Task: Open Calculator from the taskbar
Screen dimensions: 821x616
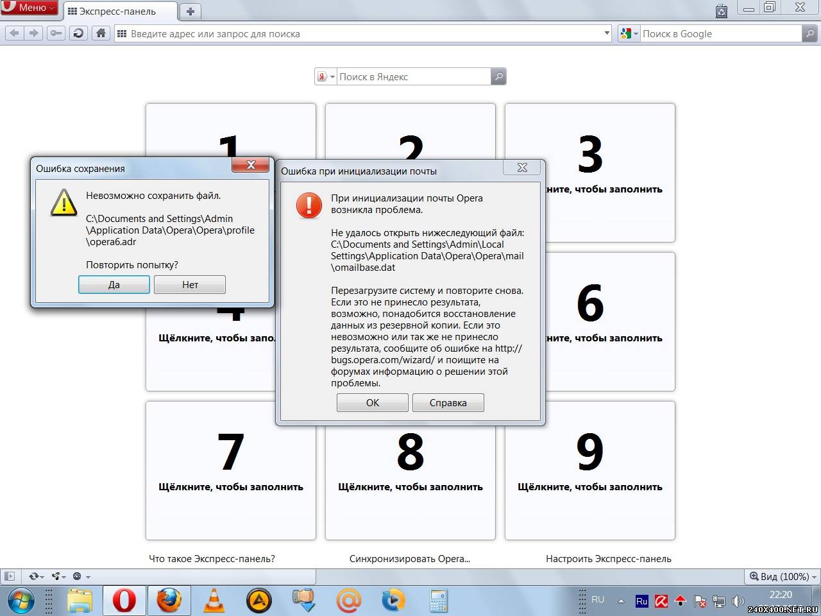Action: click(438, 601)
